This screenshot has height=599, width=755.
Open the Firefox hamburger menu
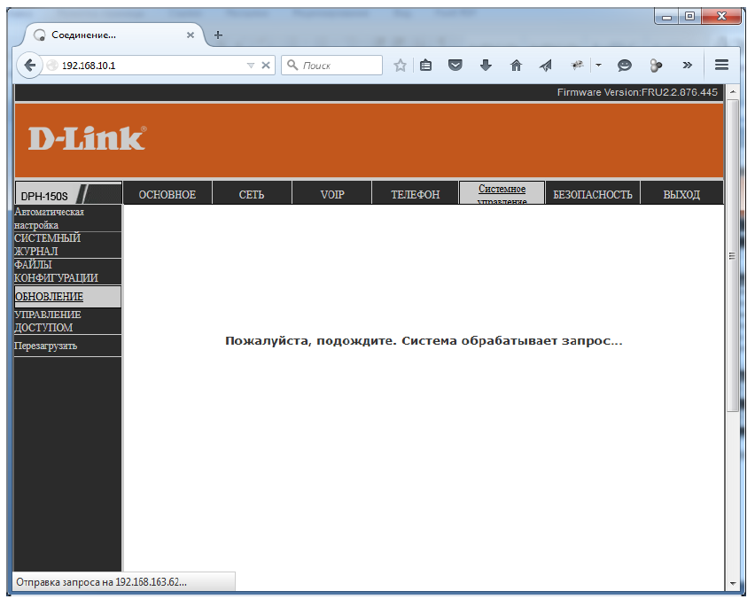point(721,66)
